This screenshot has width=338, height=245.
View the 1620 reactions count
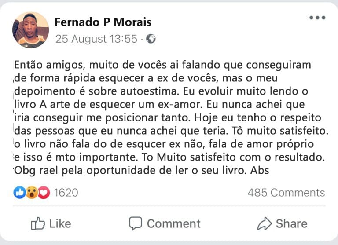coord(66,192)
